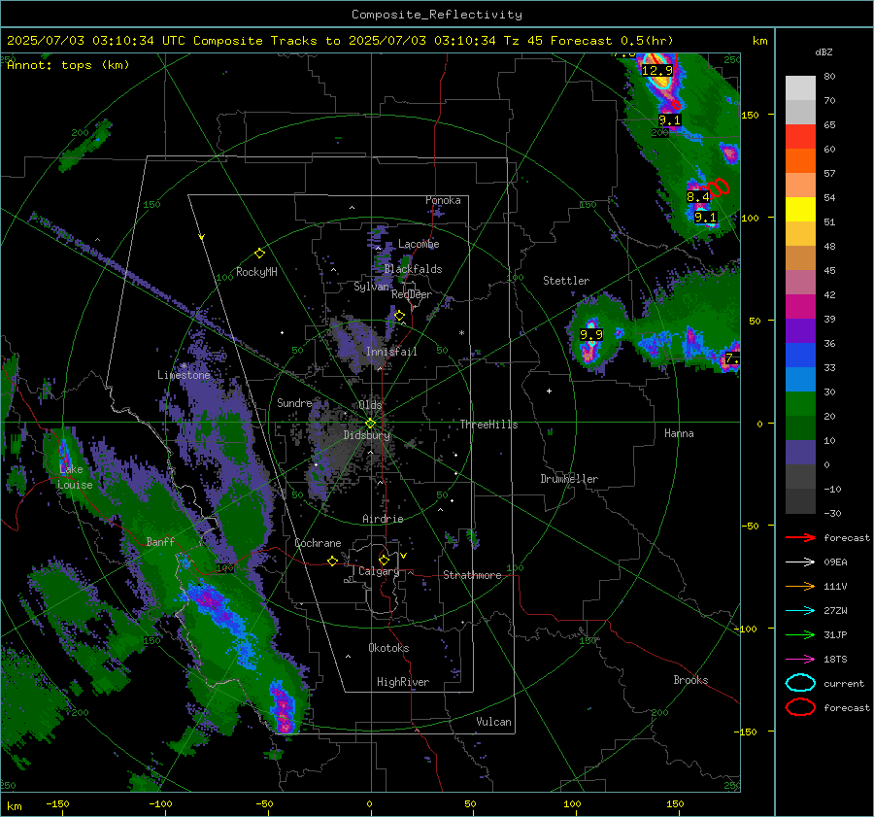This screenshot has height=817, width=874.
Task: Click the magenta 42-39 dBZ legend swatch
Action: 800,307
